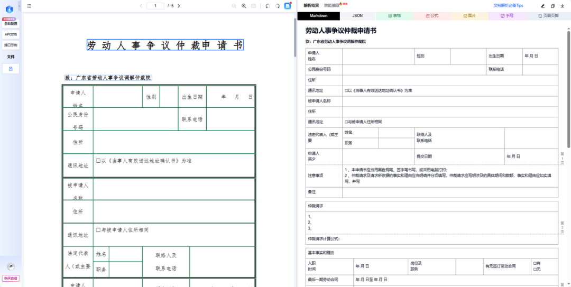Viewport: 571px width, 287px height.
Task: Click the 购买套餐 button
Action: (x=11, y=278)
